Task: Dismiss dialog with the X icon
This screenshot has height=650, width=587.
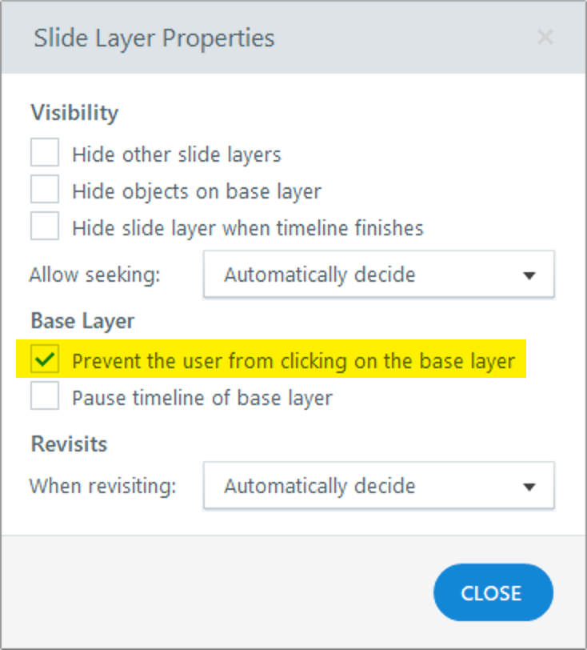Action: pos(545,38)
